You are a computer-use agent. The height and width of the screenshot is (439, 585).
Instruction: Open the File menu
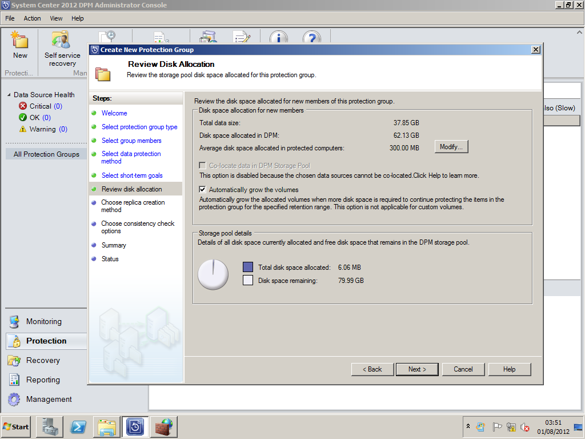click(x=10, y=18)
